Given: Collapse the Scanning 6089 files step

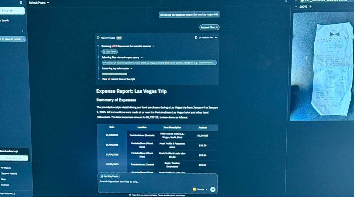Looking at the screenshot, I should tap(153, 46).
